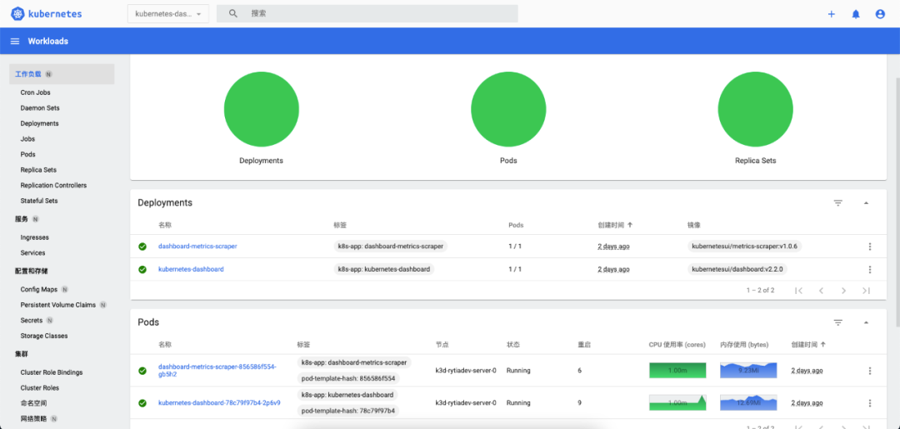Click the Deployments green status circle
Screen dimensions: 900x429
tap(261, 109)
